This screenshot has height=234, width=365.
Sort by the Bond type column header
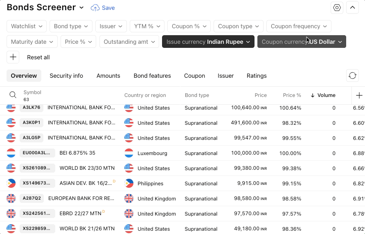(197, 95)
